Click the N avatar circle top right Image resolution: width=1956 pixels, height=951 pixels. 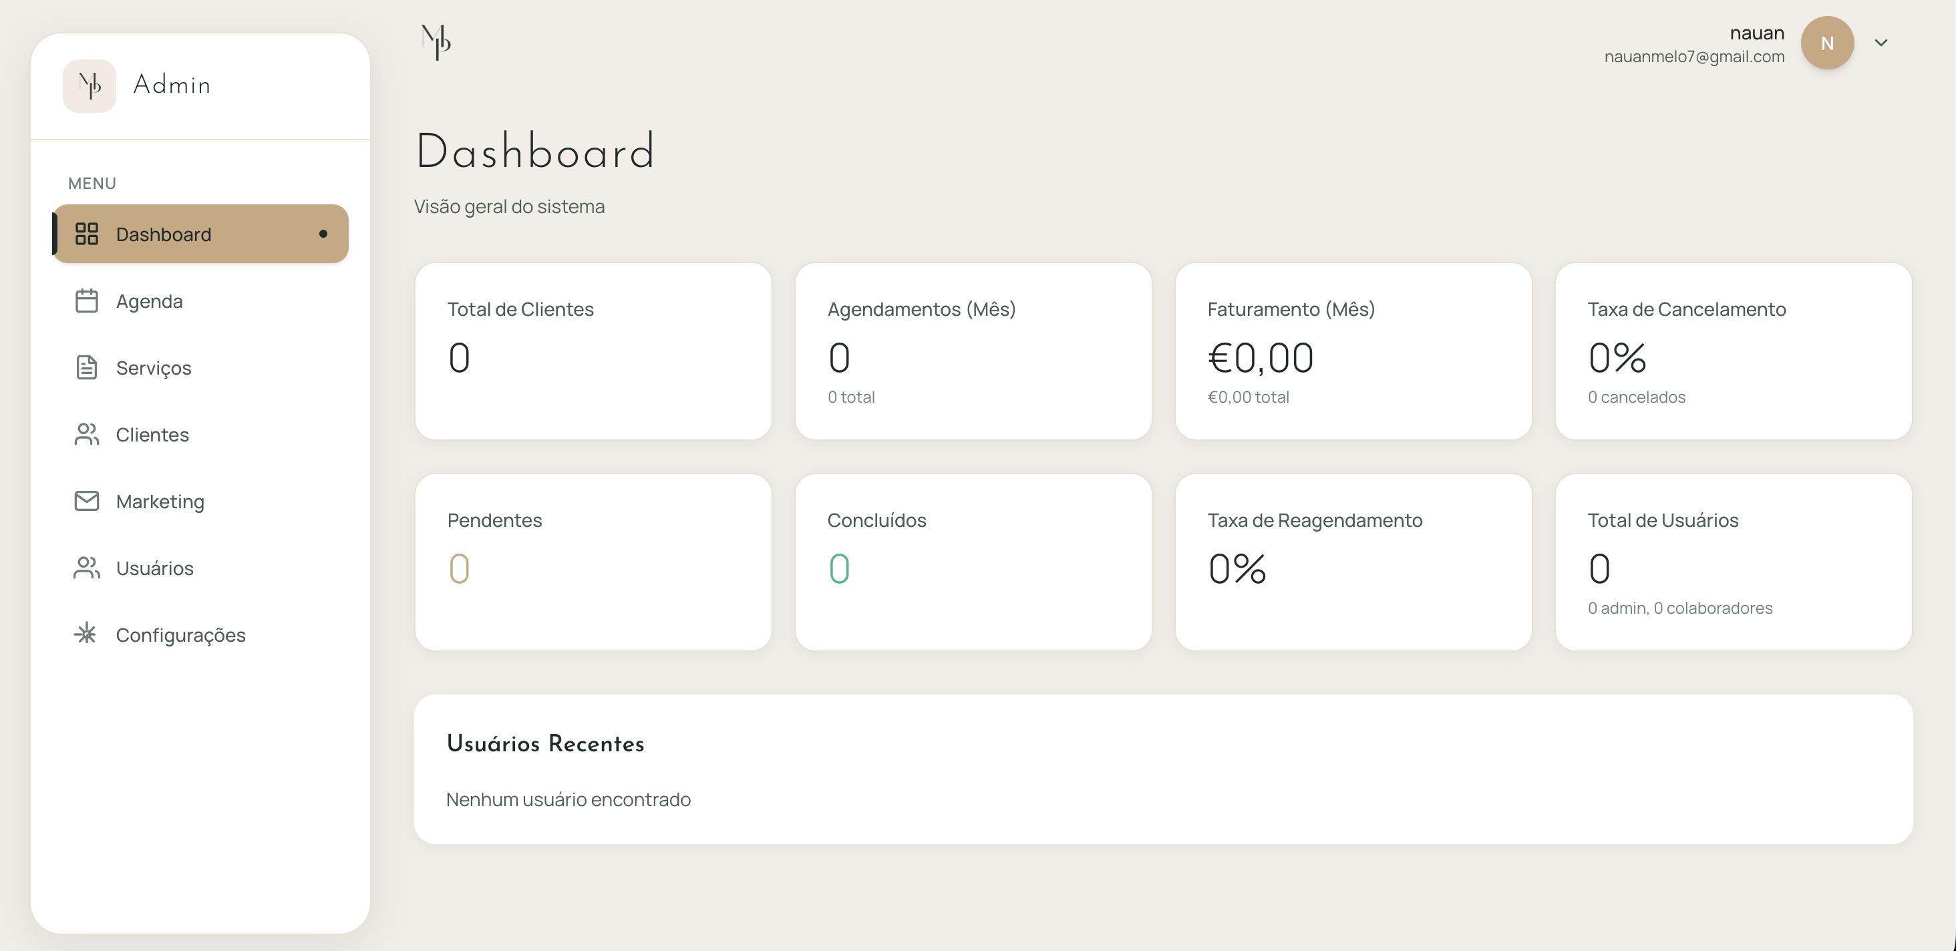pos(1827,43)
